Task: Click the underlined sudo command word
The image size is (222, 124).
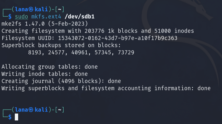Action: coord(21,17)
